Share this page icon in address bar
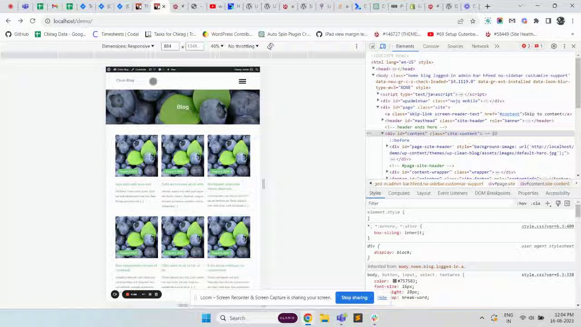The image size is (581, 327). click(461, 21)
